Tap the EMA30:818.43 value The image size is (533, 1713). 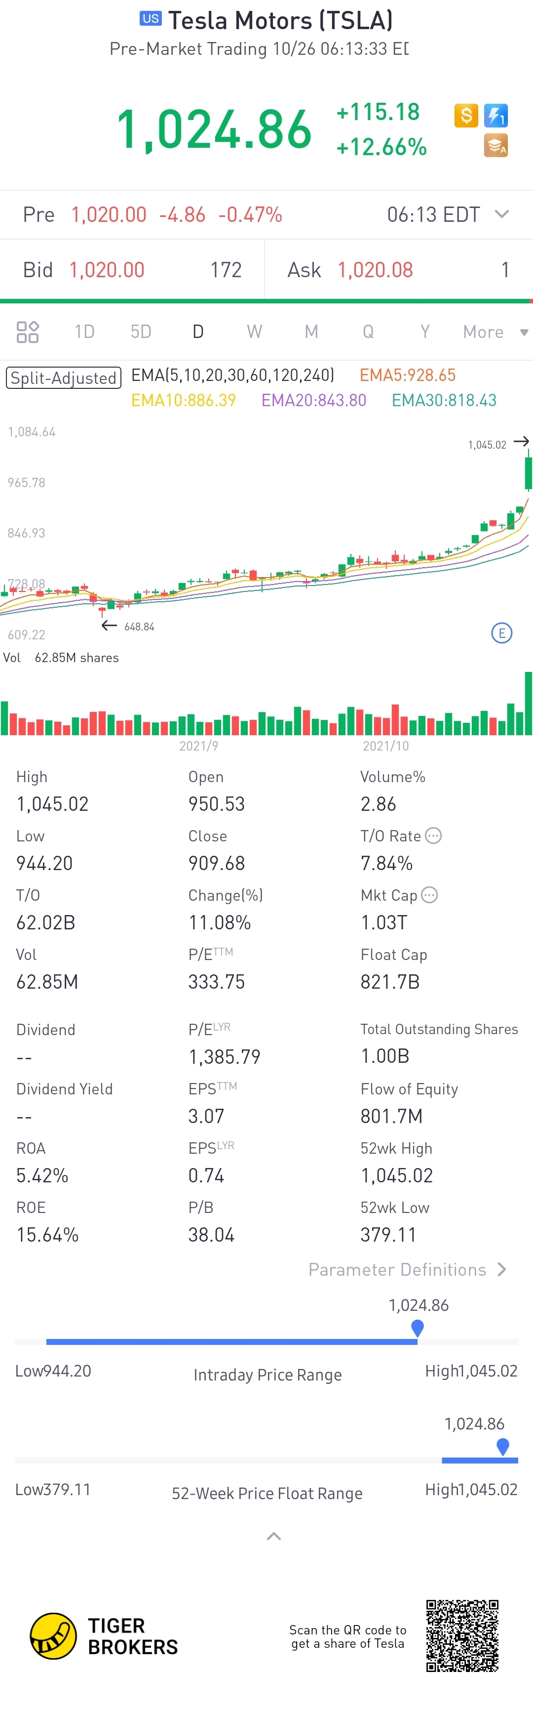(444, 400)
